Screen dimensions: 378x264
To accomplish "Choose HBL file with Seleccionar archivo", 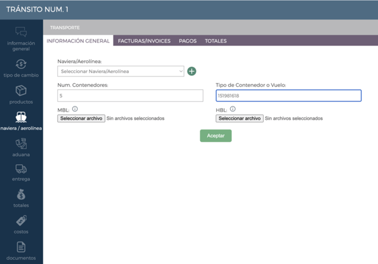I will (x=239, y=118).
